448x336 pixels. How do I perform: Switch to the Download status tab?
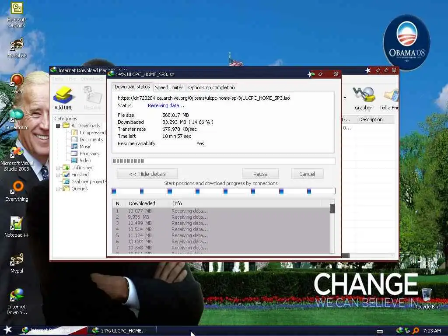[132, 87]
